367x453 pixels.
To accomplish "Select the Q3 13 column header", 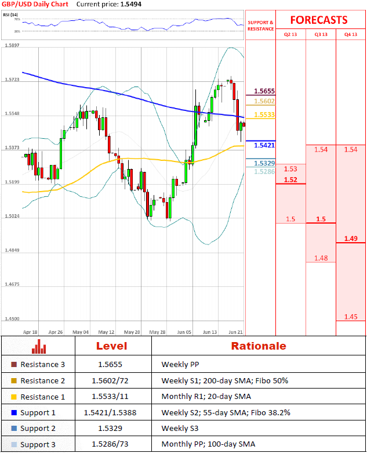I will tap(321, 34).
